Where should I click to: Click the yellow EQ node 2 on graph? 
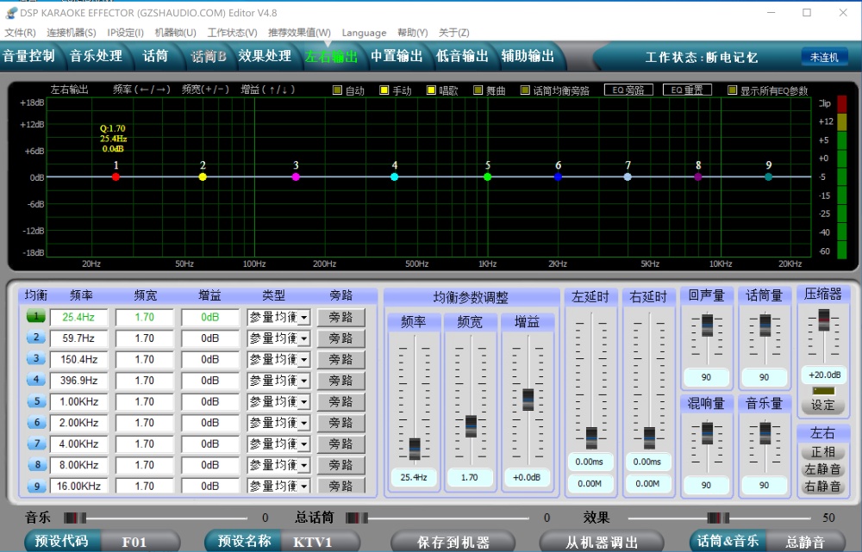point(203,177)
